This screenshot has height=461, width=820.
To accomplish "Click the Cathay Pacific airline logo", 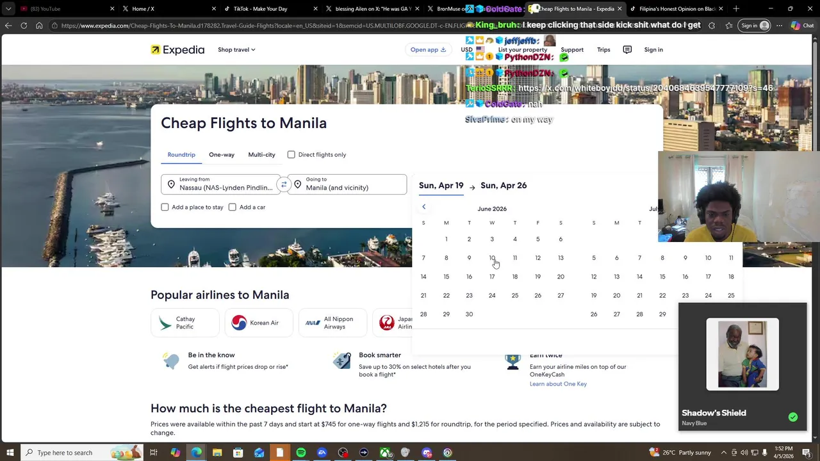I will click(x=166, y=323).
